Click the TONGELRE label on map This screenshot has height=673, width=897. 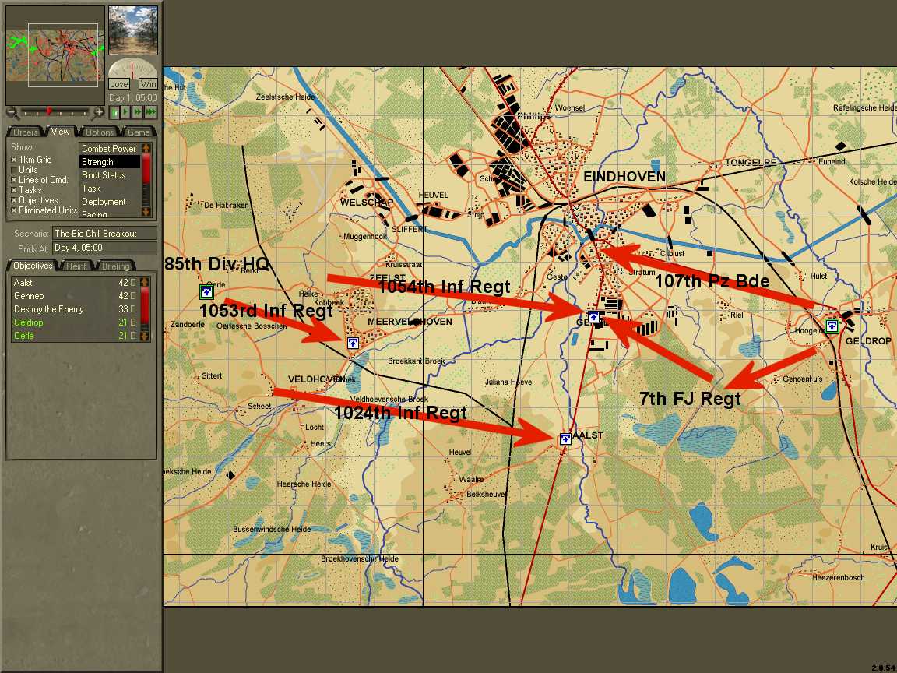[x=751, y=163]
